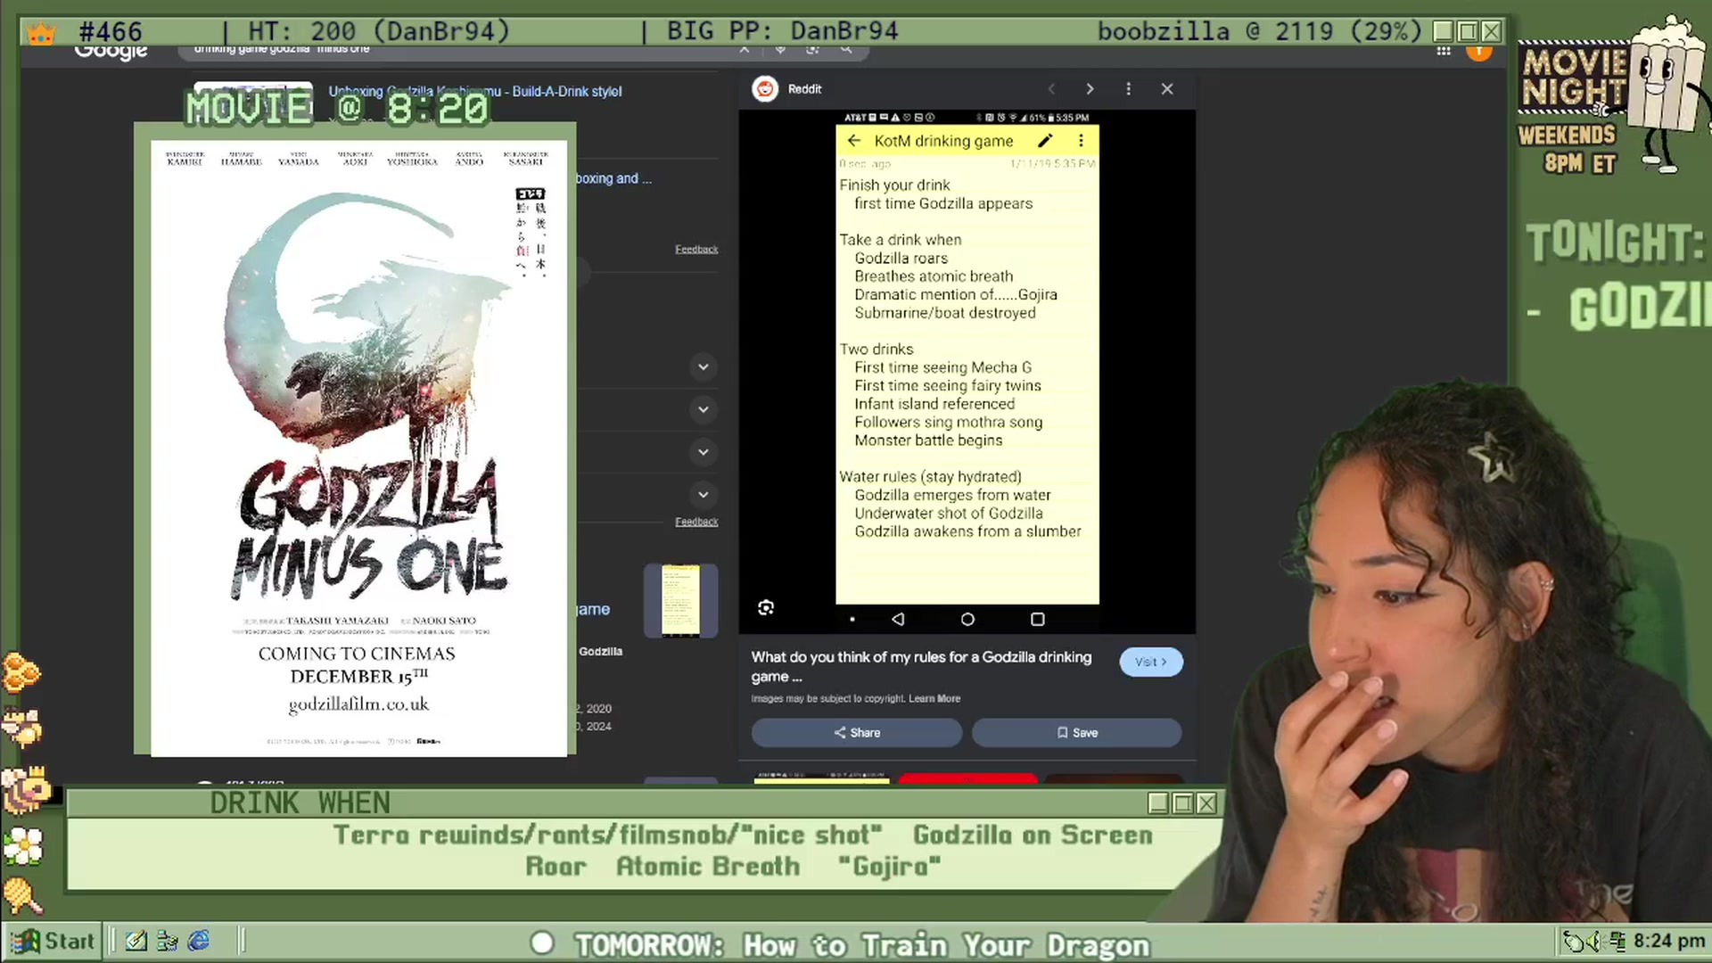This screenshot has height=963, width=1712.
Task: Click the 'Godzilla on Screen' rule text
Action: (1033, 835)
